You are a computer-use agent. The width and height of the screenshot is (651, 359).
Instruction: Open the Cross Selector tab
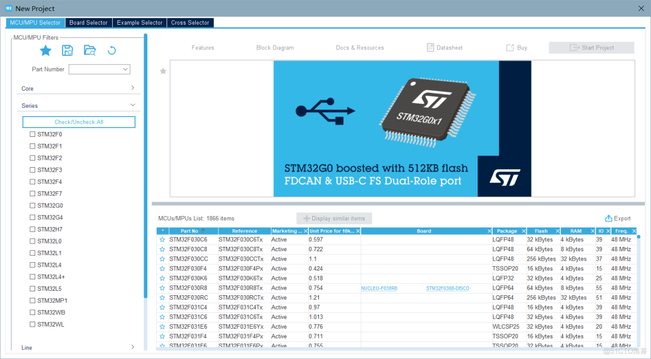tap(190, 23)
